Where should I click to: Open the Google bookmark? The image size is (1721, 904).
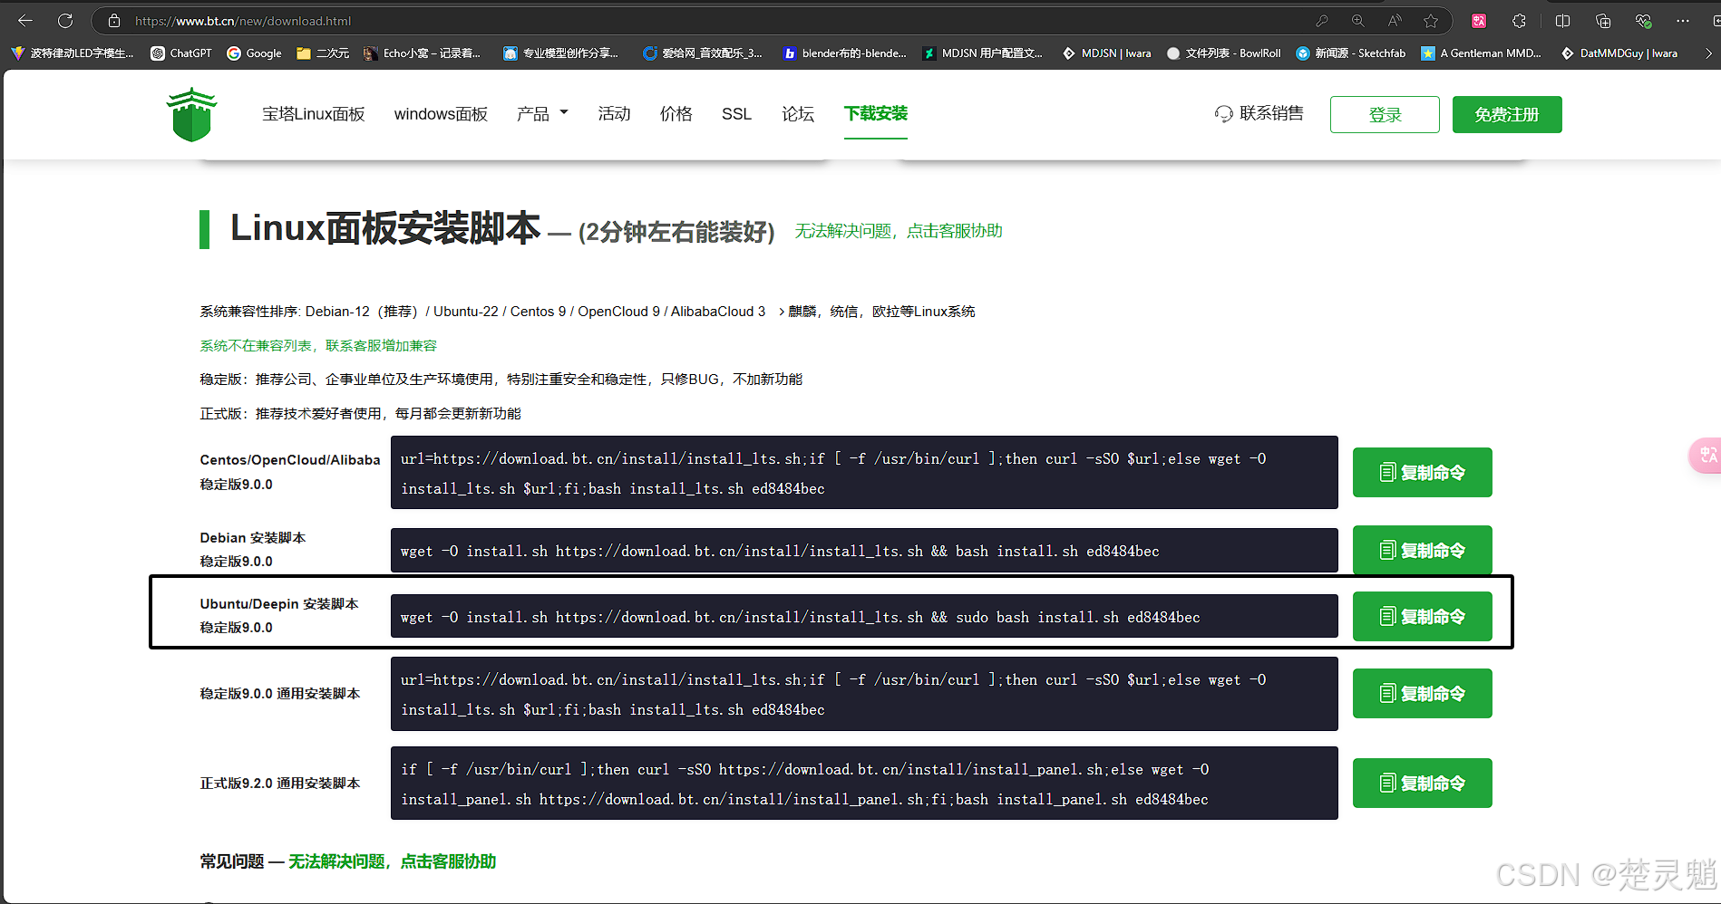coord(254,53)
